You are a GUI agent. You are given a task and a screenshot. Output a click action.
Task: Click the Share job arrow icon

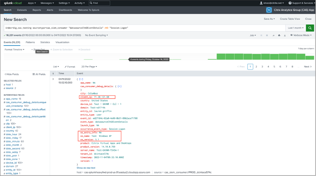273,35
